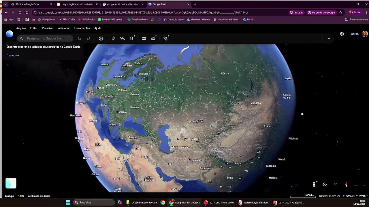The height and width of the screenshot is (207, 369).
Task: Open the map style thumbnail
Action: (x=11, y=183)
